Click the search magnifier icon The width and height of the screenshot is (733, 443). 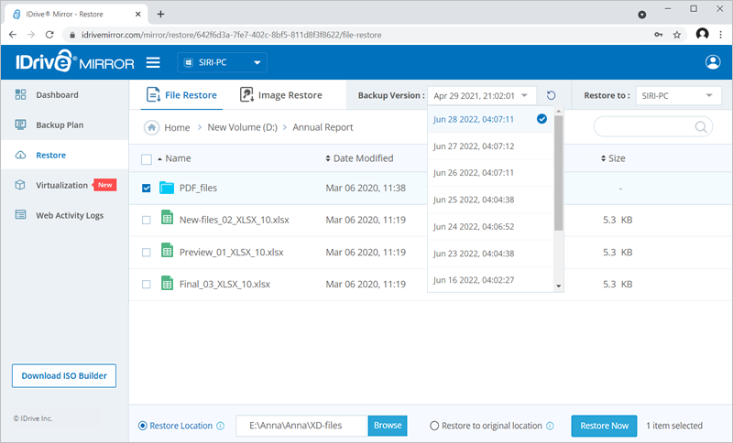pos(700,127)
